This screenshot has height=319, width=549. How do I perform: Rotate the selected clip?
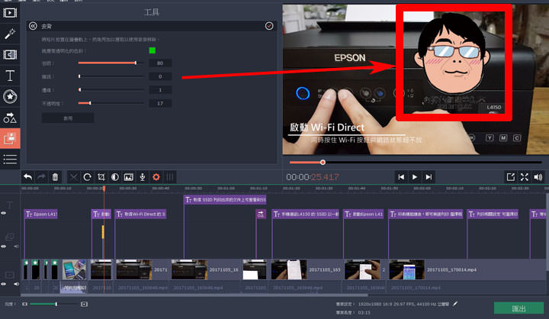[88, 177]
